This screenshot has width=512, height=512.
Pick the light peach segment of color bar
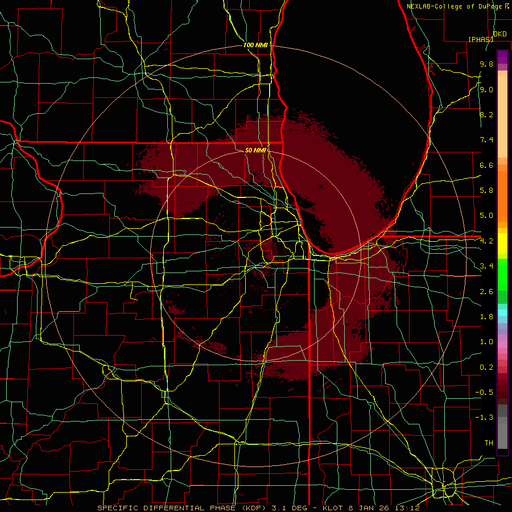pos(502,117)
